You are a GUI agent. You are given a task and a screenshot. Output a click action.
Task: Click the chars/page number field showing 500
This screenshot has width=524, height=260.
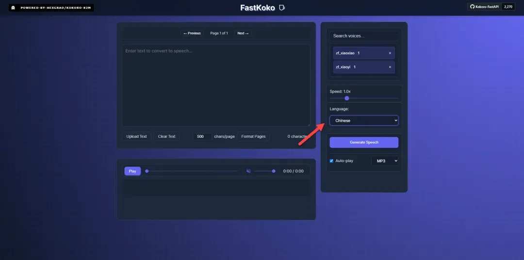pyautogui.click(x=202, y=136)
